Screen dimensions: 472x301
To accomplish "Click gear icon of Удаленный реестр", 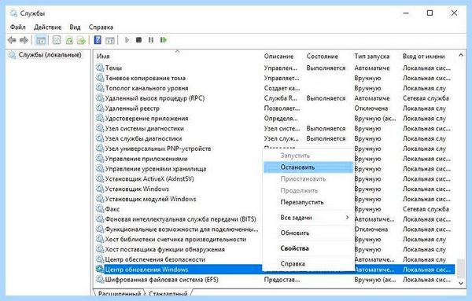I will tap(100, 108).
